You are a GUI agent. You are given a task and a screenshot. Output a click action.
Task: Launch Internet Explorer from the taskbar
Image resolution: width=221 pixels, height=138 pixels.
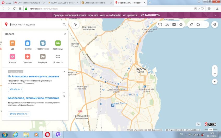(x=15, y=135)
